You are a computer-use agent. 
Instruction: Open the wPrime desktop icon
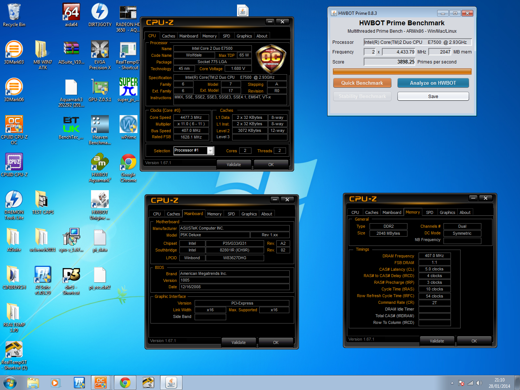pos(129,128)
